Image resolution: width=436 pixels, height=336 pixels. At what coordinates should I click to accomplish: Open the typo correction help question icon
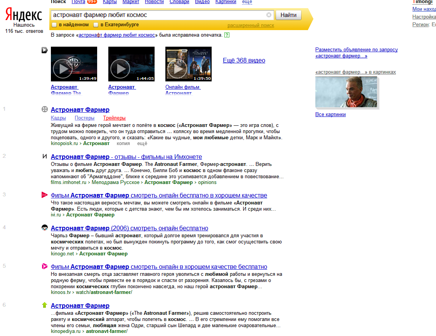(x=227, y=35)
